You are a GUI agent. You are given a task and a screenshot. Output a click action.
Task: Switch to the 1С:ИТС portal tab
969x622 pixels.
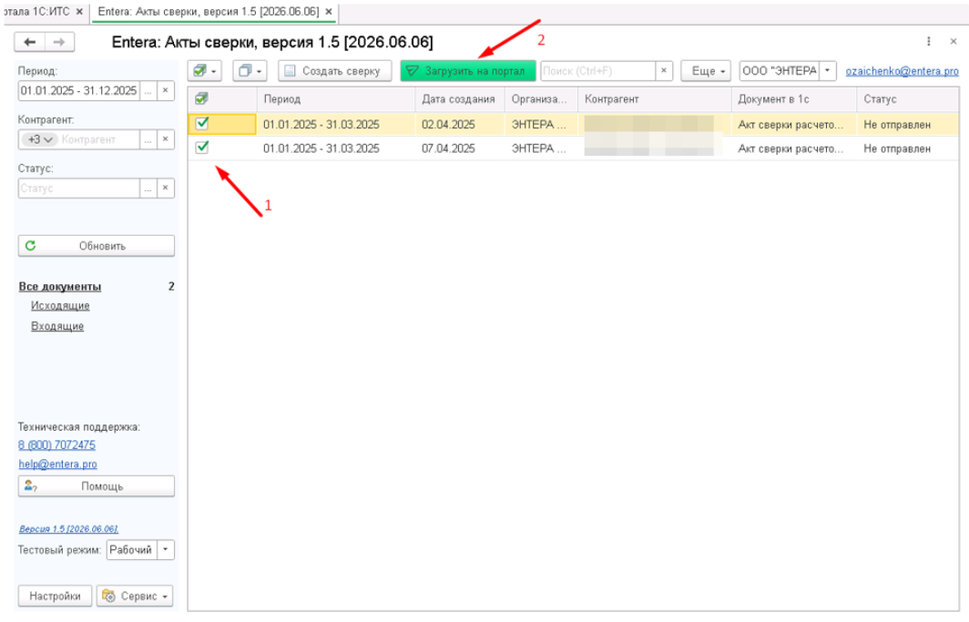37,12
